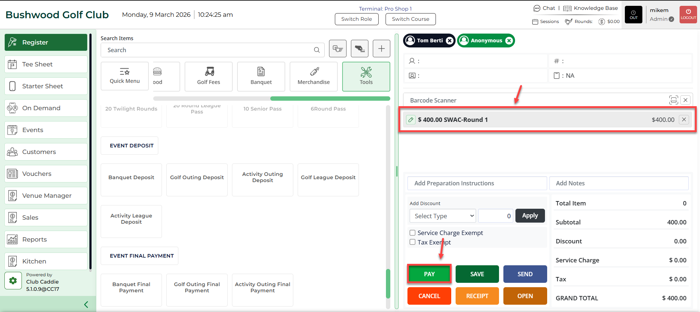Click the barcode scanner icon

(x=673, y=100)
